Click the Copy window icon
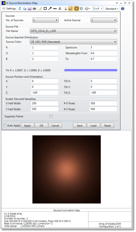Screen dimensions: 136x232 pyautogui.click(x=25, y=9)
